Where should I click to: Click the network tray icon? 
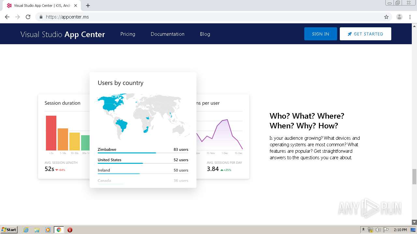(x=370, y=230)
